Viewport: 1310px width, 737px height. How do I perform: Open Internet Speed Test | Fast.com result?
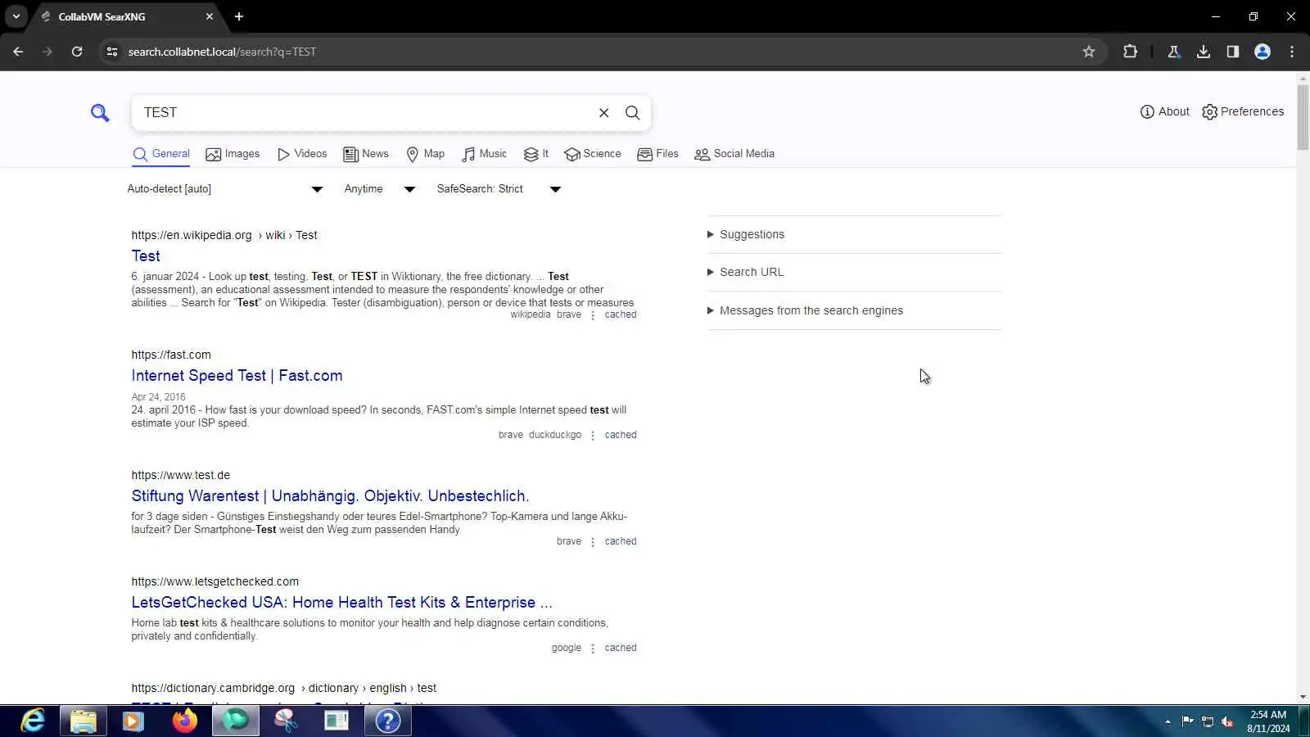tap(237, 376)
